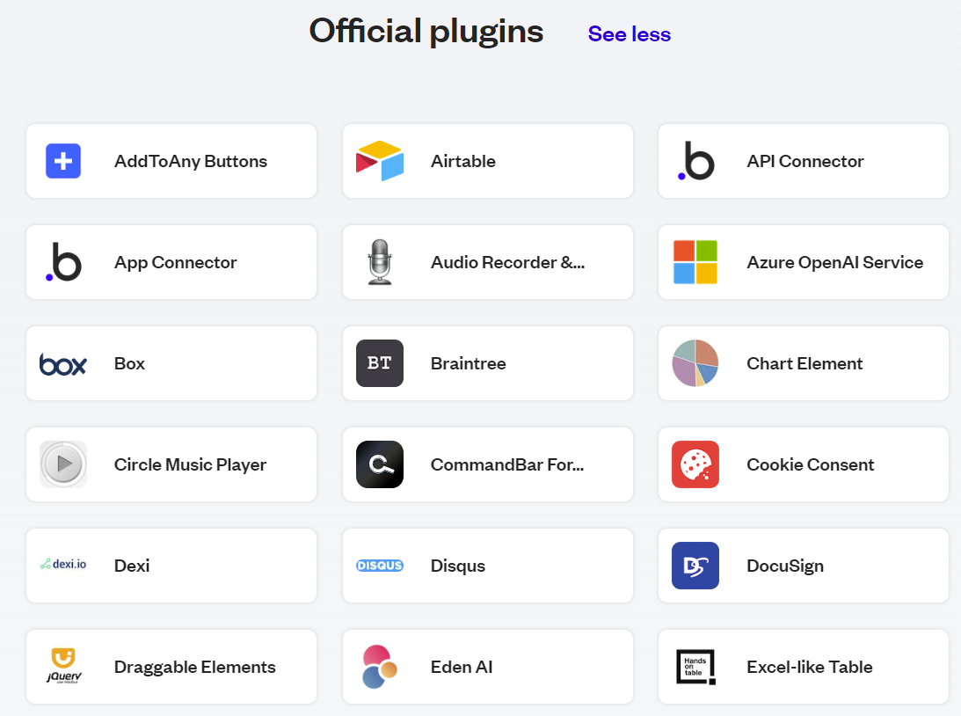This screenshot has height=716, width=961.
Task: Click the Eden AI colored circles icon
Action: [x=380, y=667]
